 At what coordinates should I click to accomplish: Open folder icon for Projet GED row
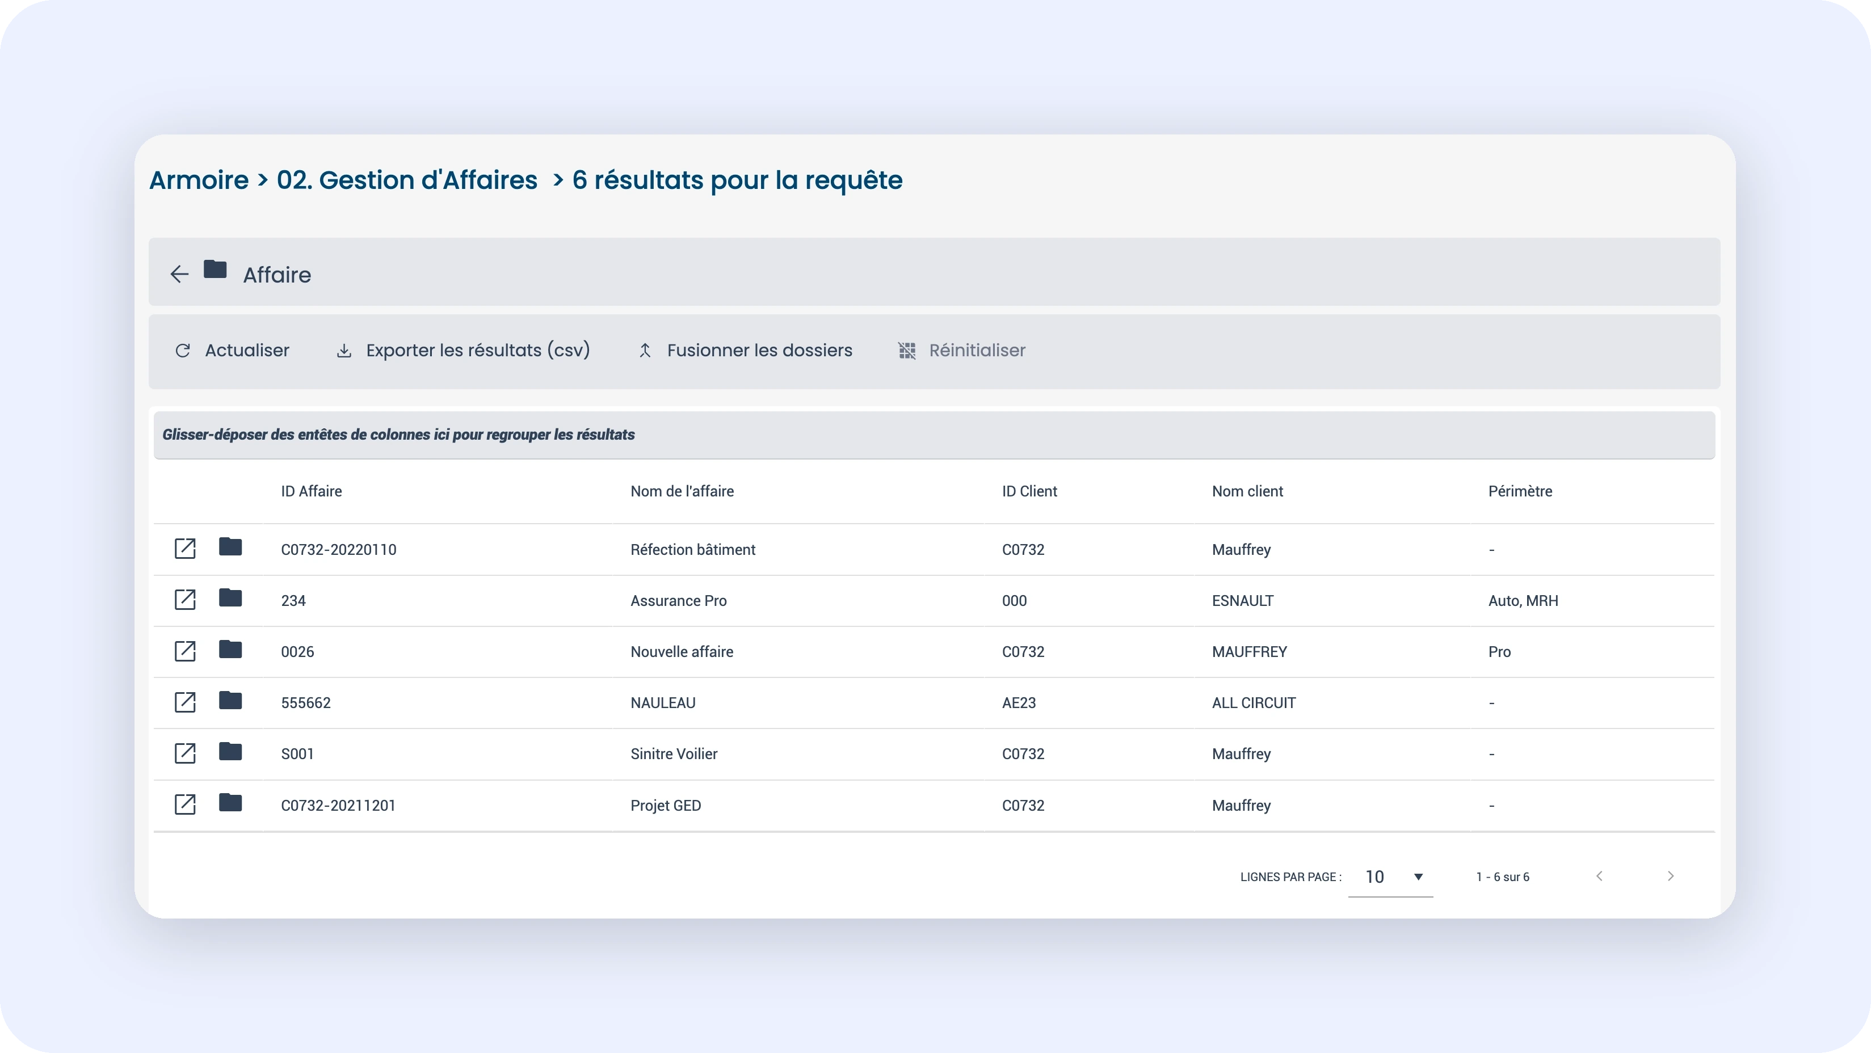[x=230, y=802]
